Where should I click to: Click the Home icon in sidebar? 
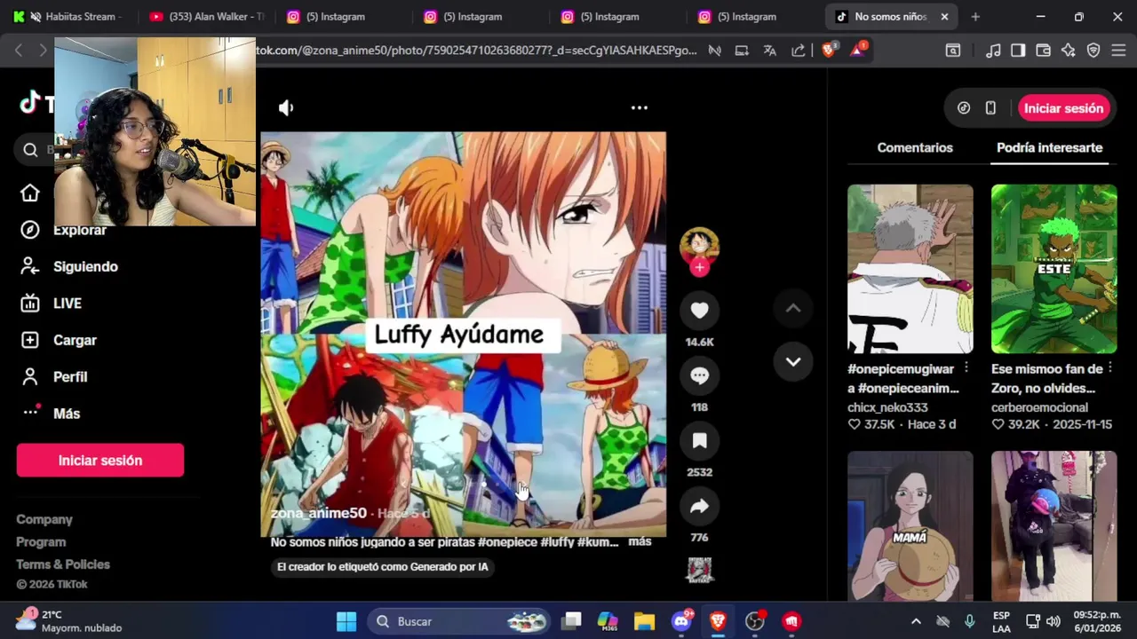30,193
